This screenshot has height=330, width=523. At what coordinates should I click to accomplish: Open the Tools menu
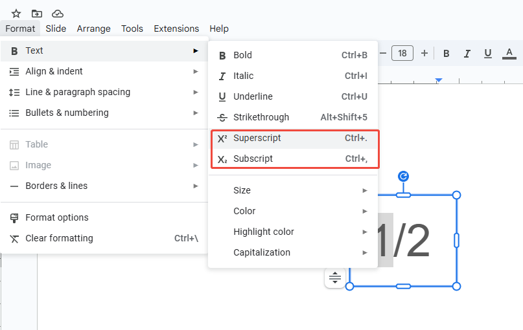(132, 28)
